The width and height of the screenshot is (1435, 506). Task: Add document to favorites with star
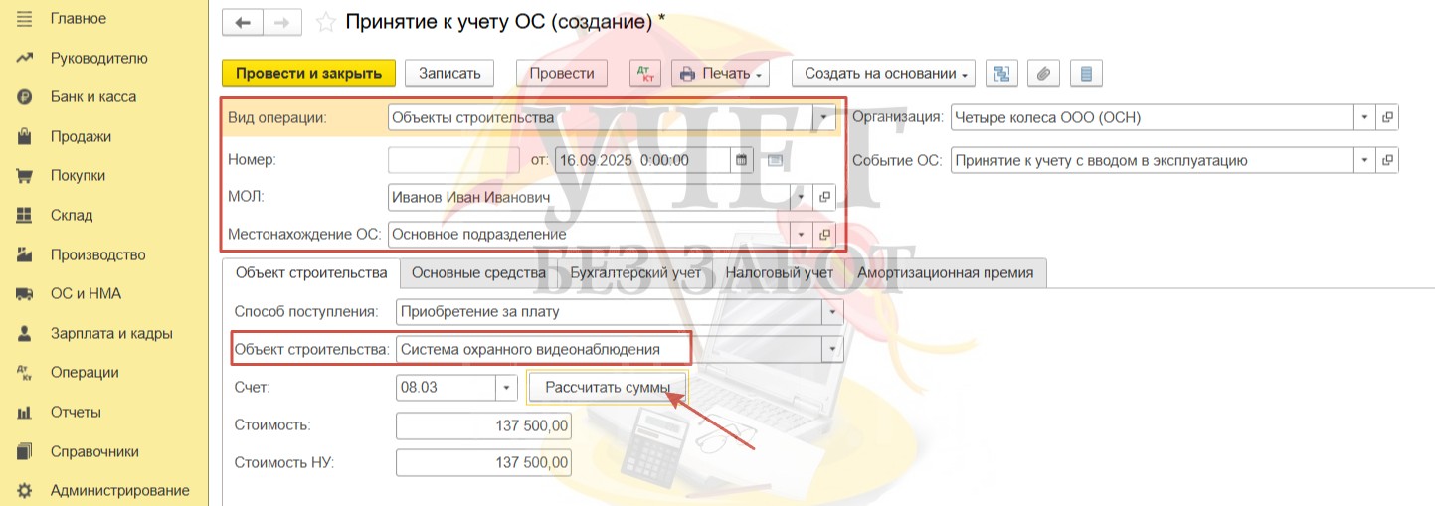point(323,22)
